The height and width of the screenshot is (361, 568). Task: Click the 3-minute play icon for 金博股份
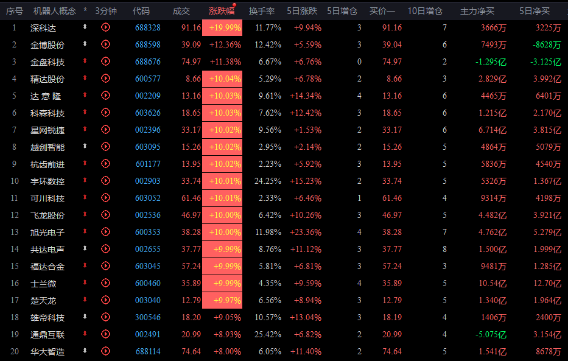(x=105, y=44)
